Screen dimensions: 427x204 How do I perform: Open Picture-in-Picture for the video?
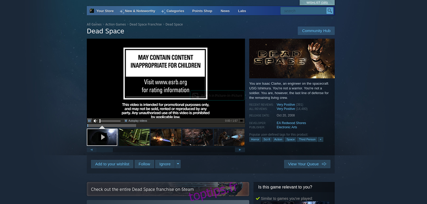[x=217, y=95]
